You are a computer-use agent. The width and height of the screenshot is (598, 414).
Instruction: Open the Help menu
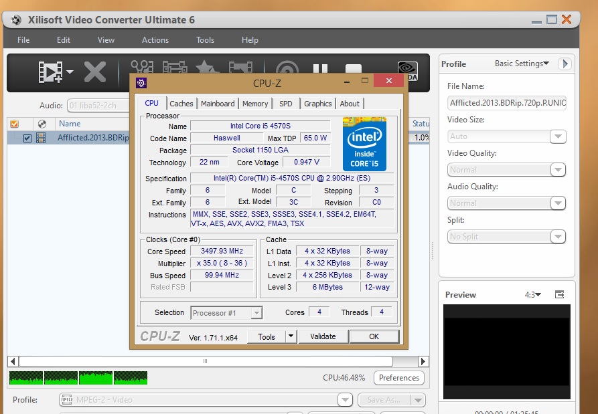250,40
